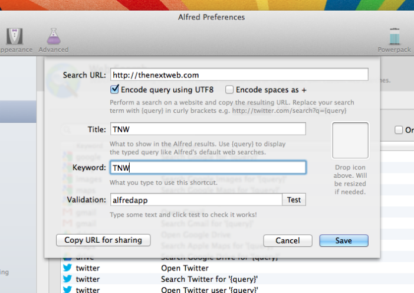Click the Title field containing TNW
This screenshot has width=414, height=293.
point(208,129)
